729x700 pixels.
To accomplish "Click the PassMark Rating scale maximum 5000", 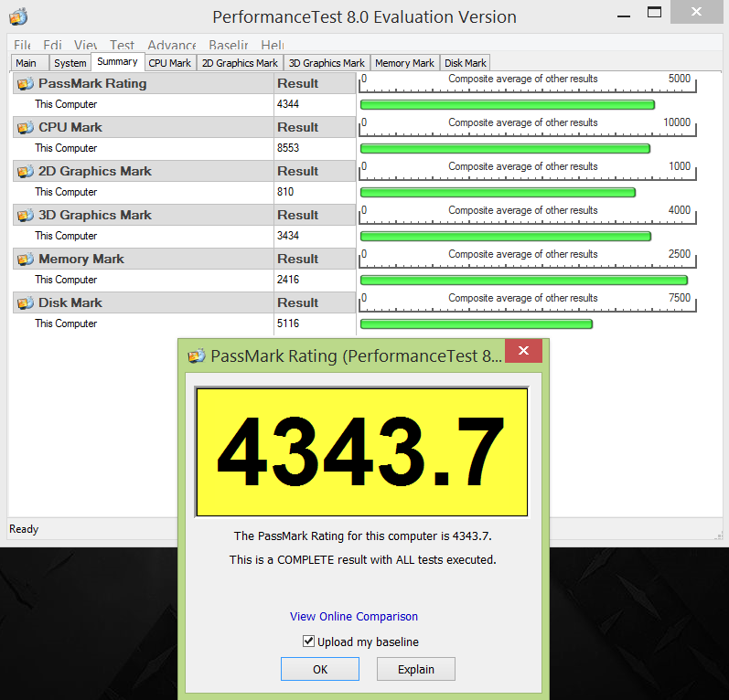I will click(680, 79).
